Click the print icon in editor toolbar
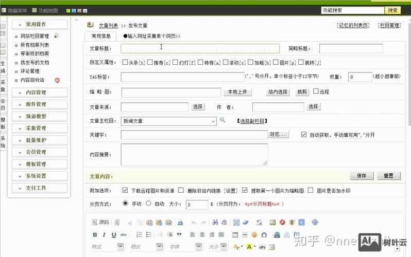The image size is (411, 257). point(180,223)
